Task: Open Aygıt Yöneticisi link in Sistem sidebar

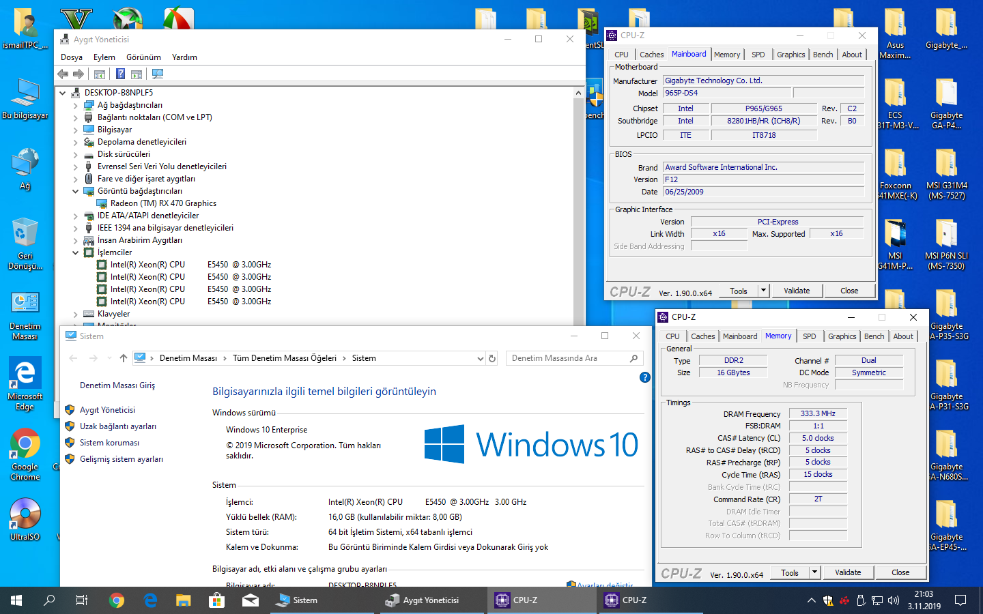Action: click(107, 410)
